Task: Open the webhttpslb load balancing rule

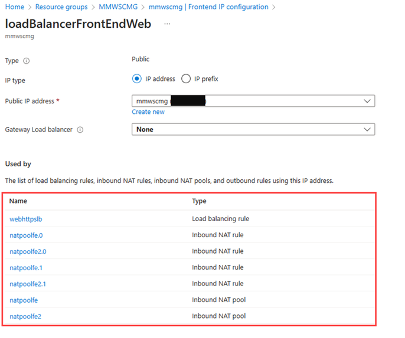Action: [26, 219]
